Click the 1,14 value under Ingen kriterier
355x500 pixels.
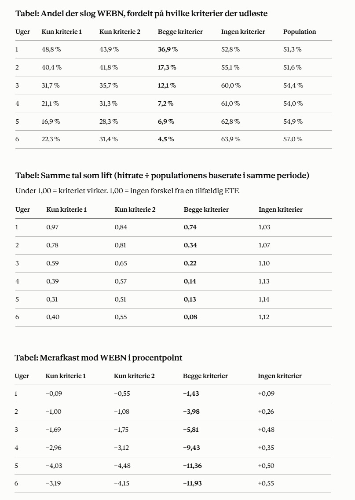(x=264, y=299)
